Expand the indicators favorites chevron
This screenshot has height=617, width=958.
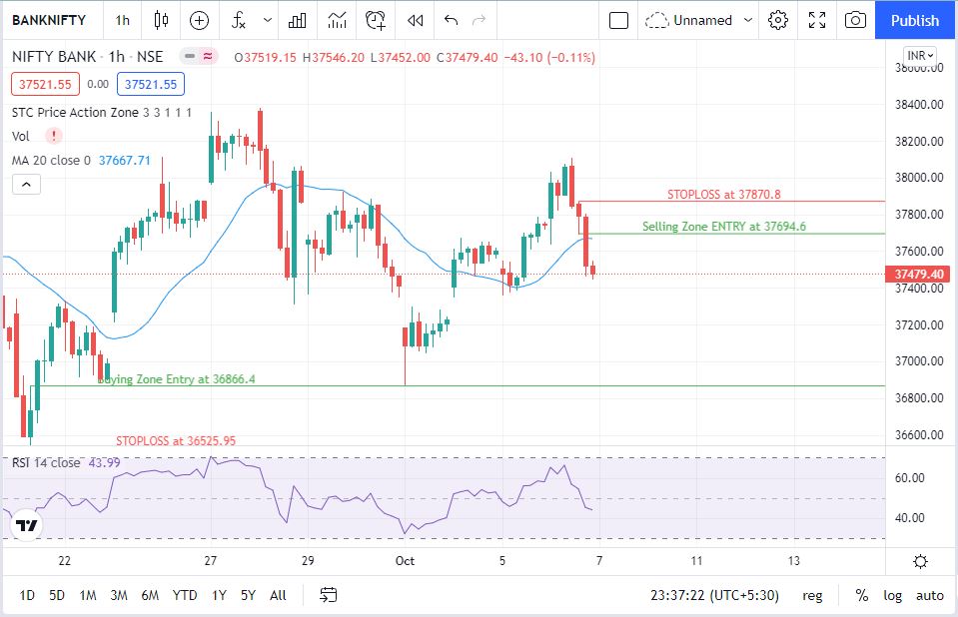click(x=267, y=20)
